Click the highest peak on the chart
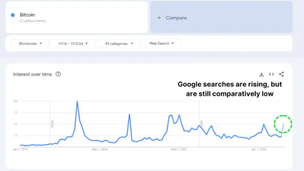Viewport: 304px width, 171px height. click(77, 101)
